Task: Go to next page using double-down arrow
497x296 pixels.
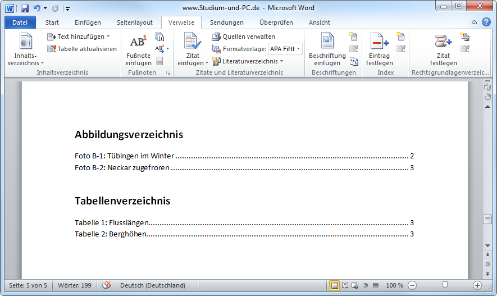Action: pyautogui.click(x=487, y=274)
